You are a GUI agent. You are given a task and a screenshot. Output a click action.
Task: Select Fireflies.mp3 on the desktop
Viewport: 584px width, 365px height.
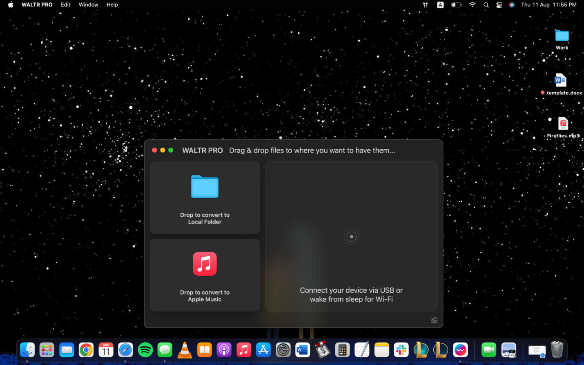[563, 128]
